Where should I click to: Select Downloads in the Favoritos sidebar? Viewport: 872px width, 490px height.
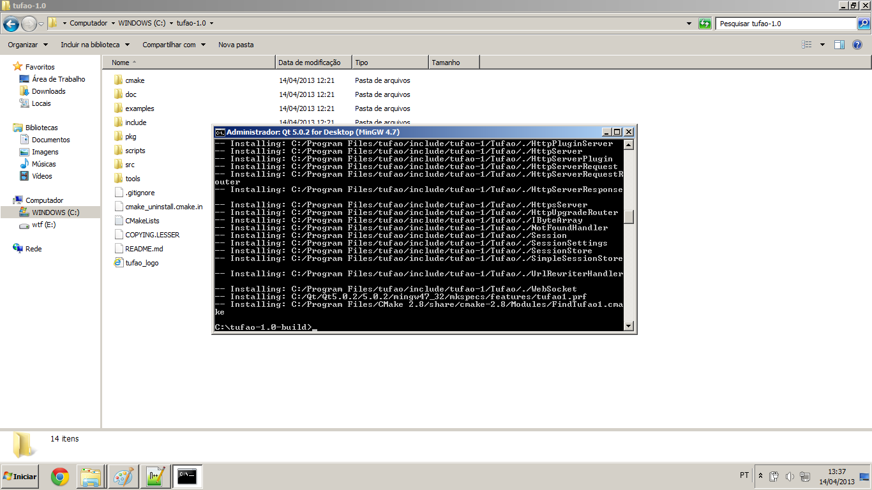(x=49, y=91)
